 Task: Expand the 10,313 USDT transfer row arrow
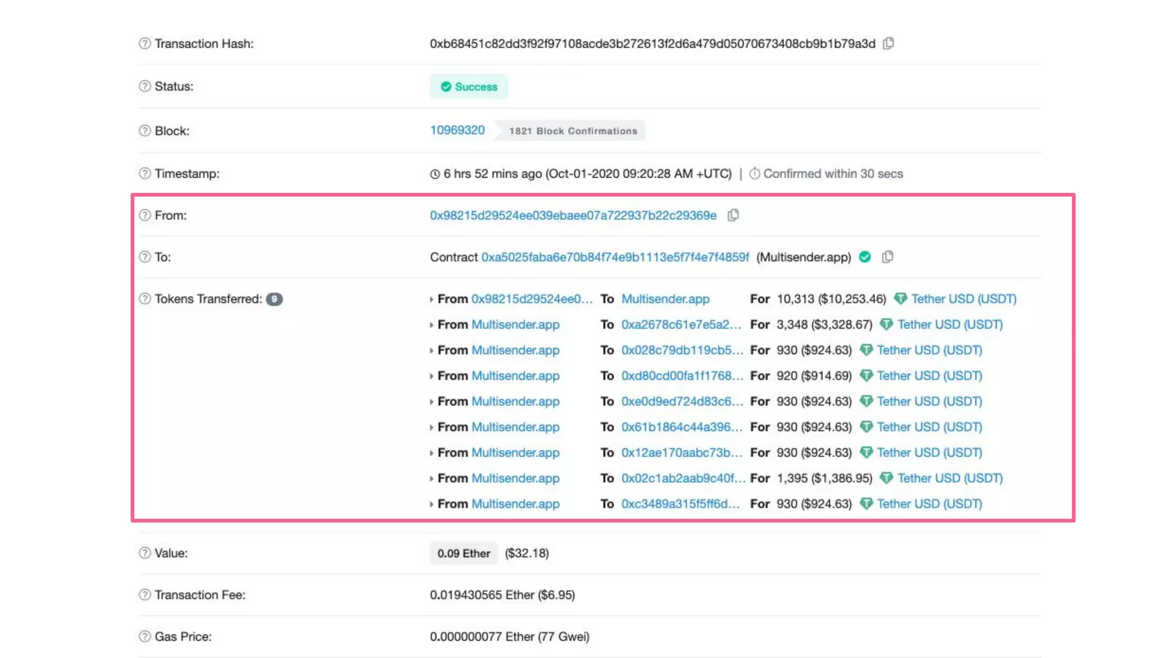[x=432, y=299]
